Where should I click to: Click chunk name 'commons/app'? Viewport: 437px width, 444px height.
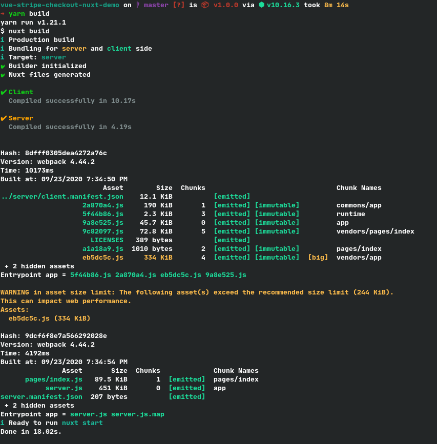[x=359, y=205]
